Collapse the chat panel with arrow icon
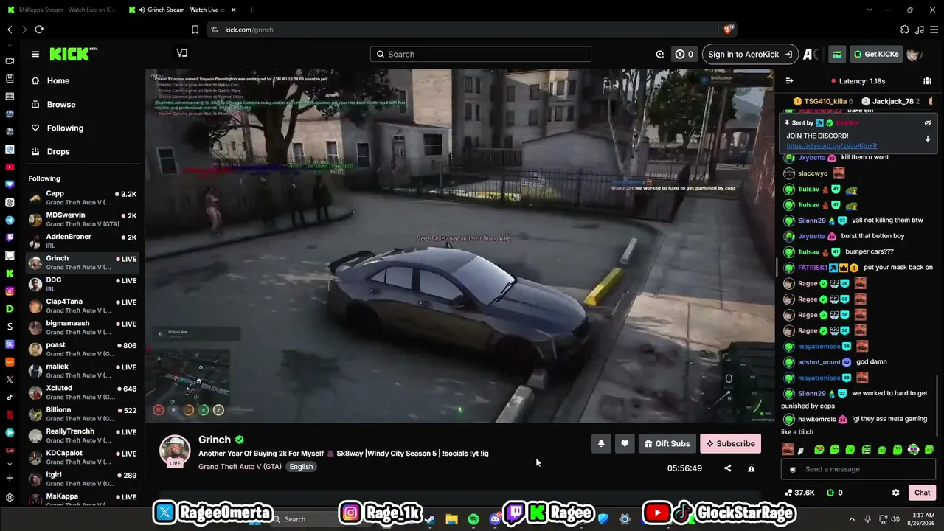Screen dimensions: 944x531 point(789,81)
